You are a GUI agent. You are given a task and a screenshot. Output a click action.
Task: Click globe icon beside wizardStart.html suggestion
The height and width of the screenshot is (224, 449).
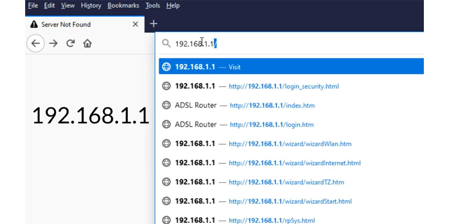pyautogui.click(x=167, y=201)
